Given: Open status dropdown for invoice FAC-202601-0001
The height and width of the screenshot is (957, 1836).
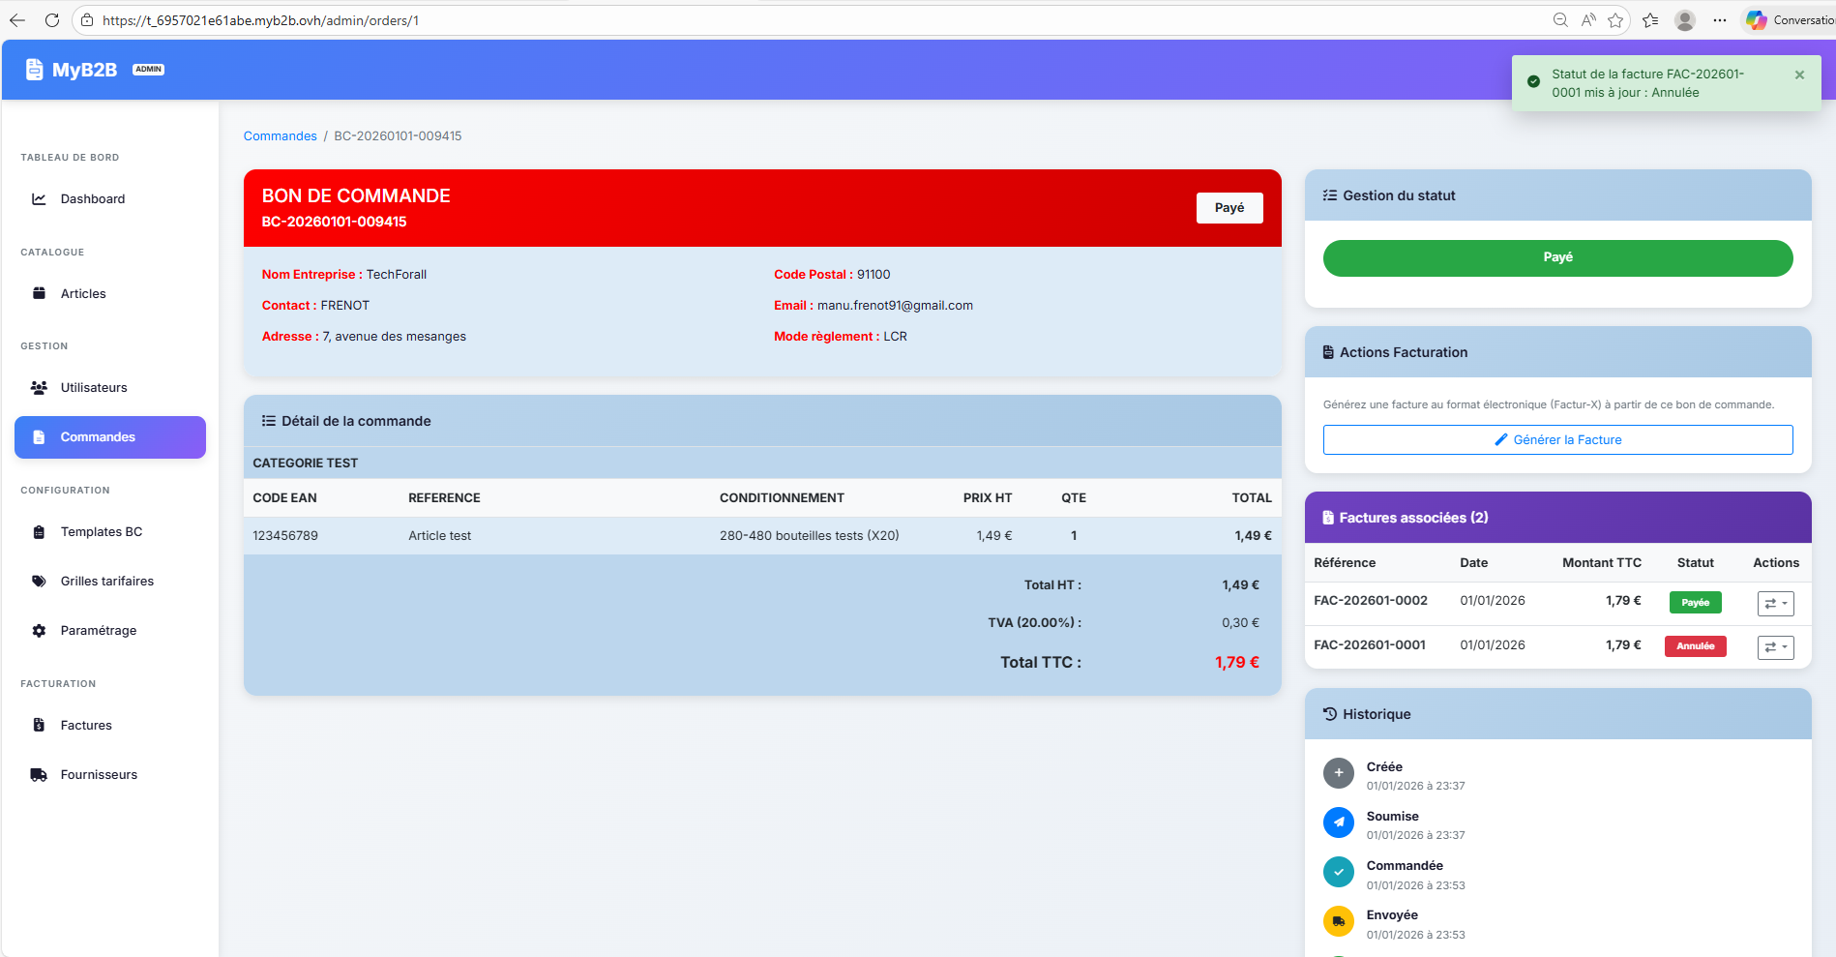Looking at the screenshot, I should (x=1775, y=647).
